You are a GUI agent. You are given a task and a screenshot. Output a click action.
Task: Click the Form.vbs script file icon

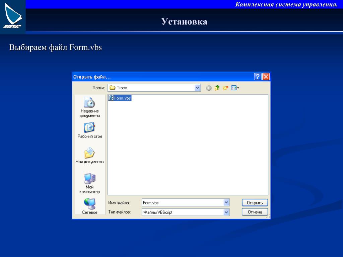point(111,98)
